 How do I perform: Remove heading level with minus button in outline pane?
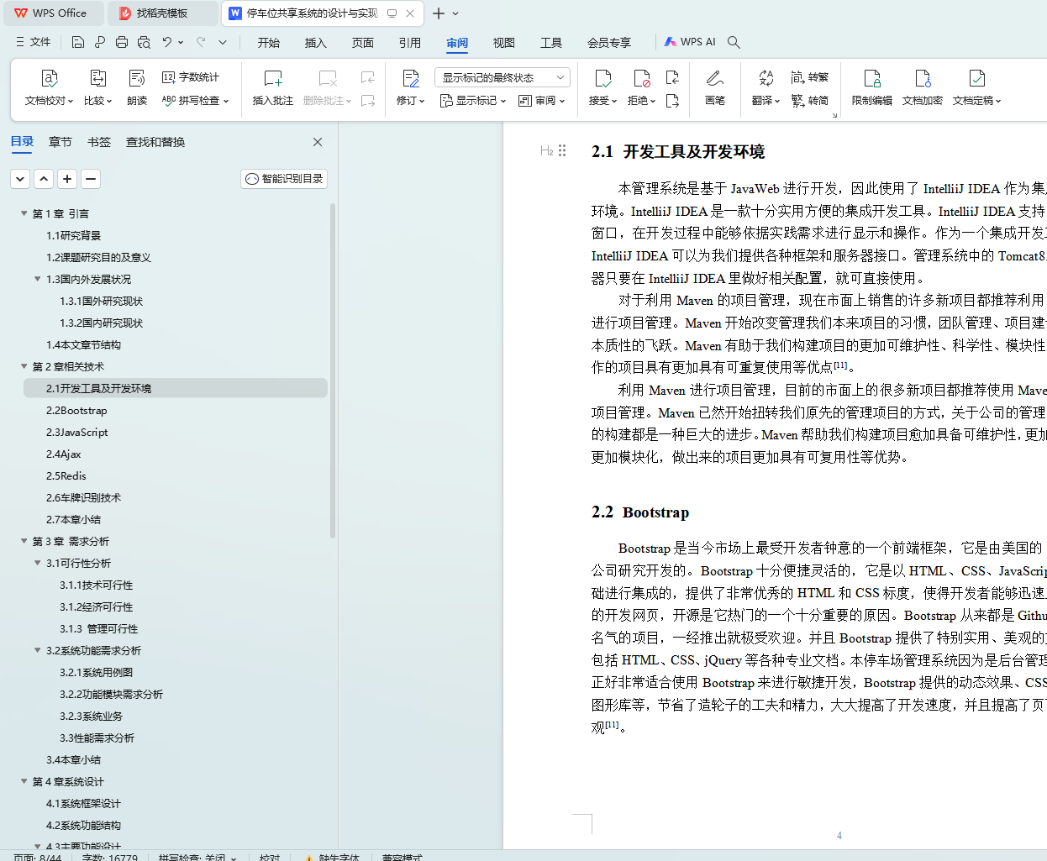pyautogui.click(x=91, y=179)
